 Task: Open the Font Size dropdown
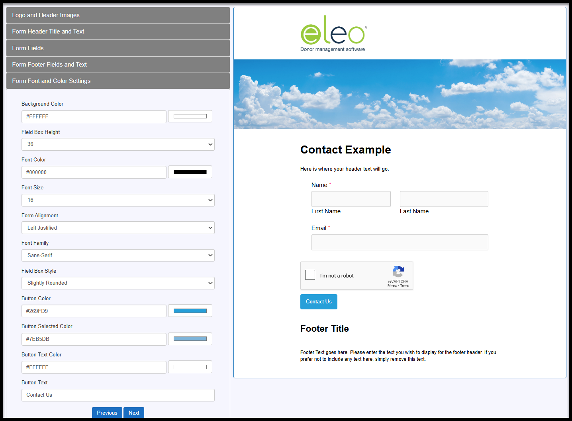point(118,200)
